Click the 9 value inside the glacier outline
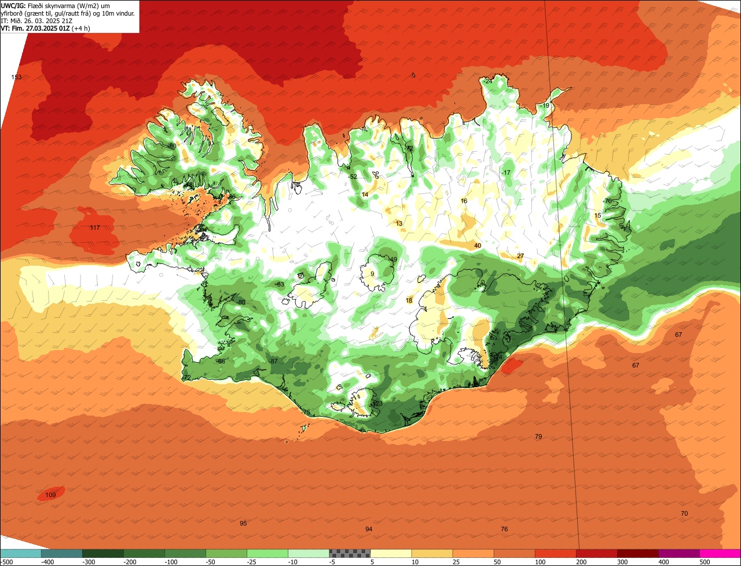Image resolution: width=741 pixels, height=566 pixels. pyautogui.click(x=372, y=274)
